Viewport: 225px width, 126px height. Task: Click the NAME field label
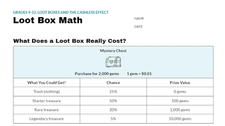pyautogui.click(x=139, y=19)
